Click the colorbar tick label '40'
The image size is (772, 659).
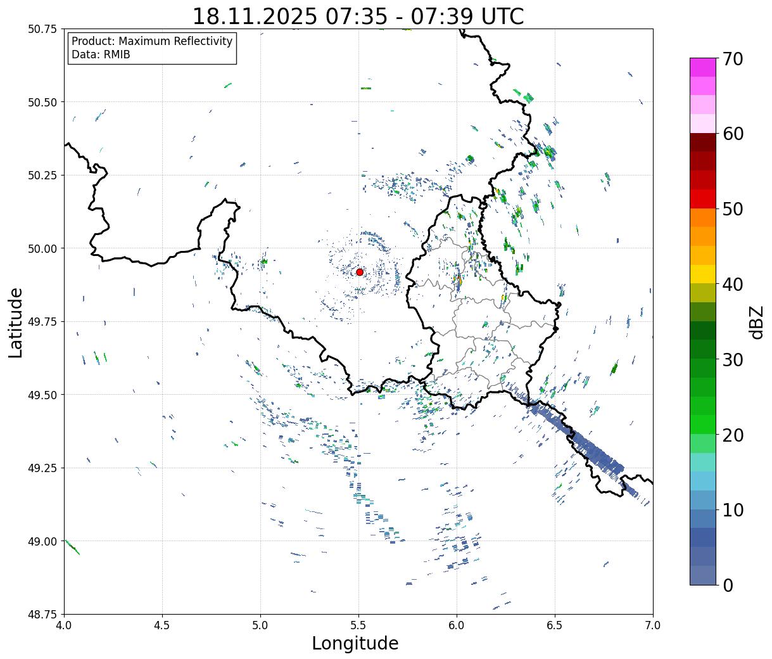732,285
